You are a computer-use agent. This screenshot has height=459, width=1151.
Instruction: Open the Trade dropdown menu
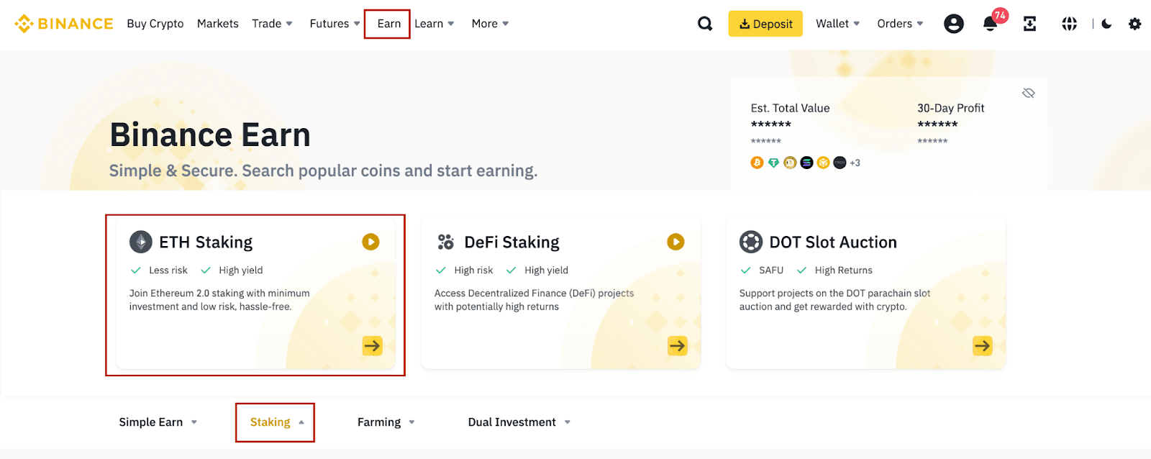coord(272,24)
